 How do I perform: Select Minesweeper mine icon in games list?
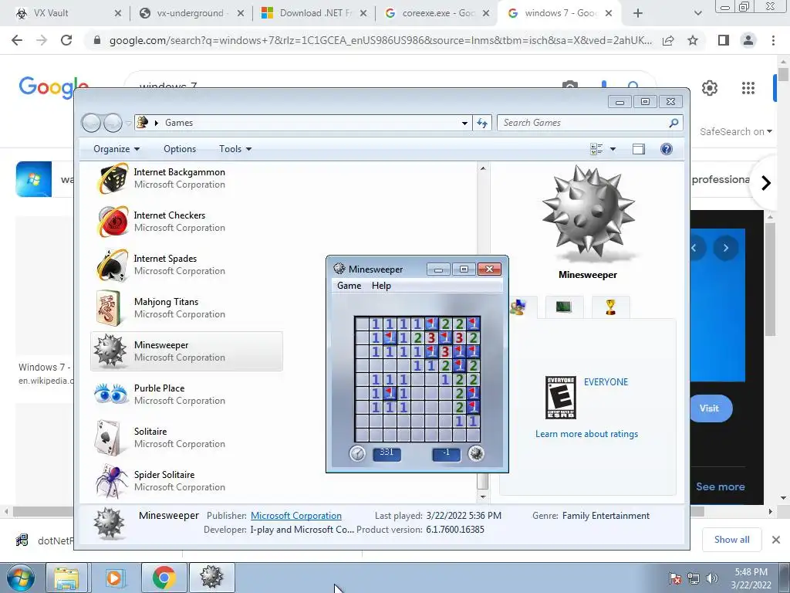110,351
